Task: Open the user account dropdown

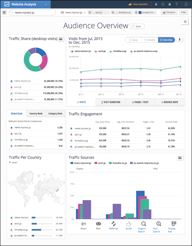Action: pyautogui.click(x=187, y=4)
